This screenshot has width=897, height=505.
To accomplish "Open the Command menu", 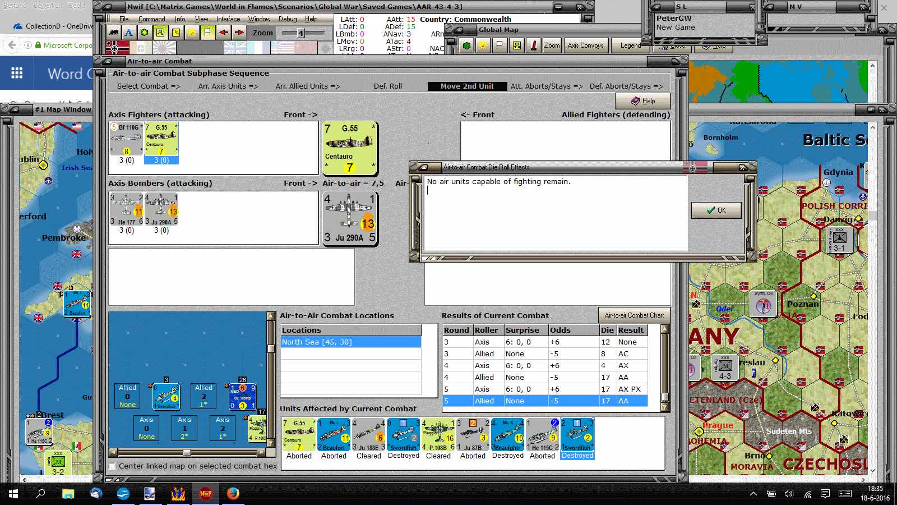I will click(152, 19).
